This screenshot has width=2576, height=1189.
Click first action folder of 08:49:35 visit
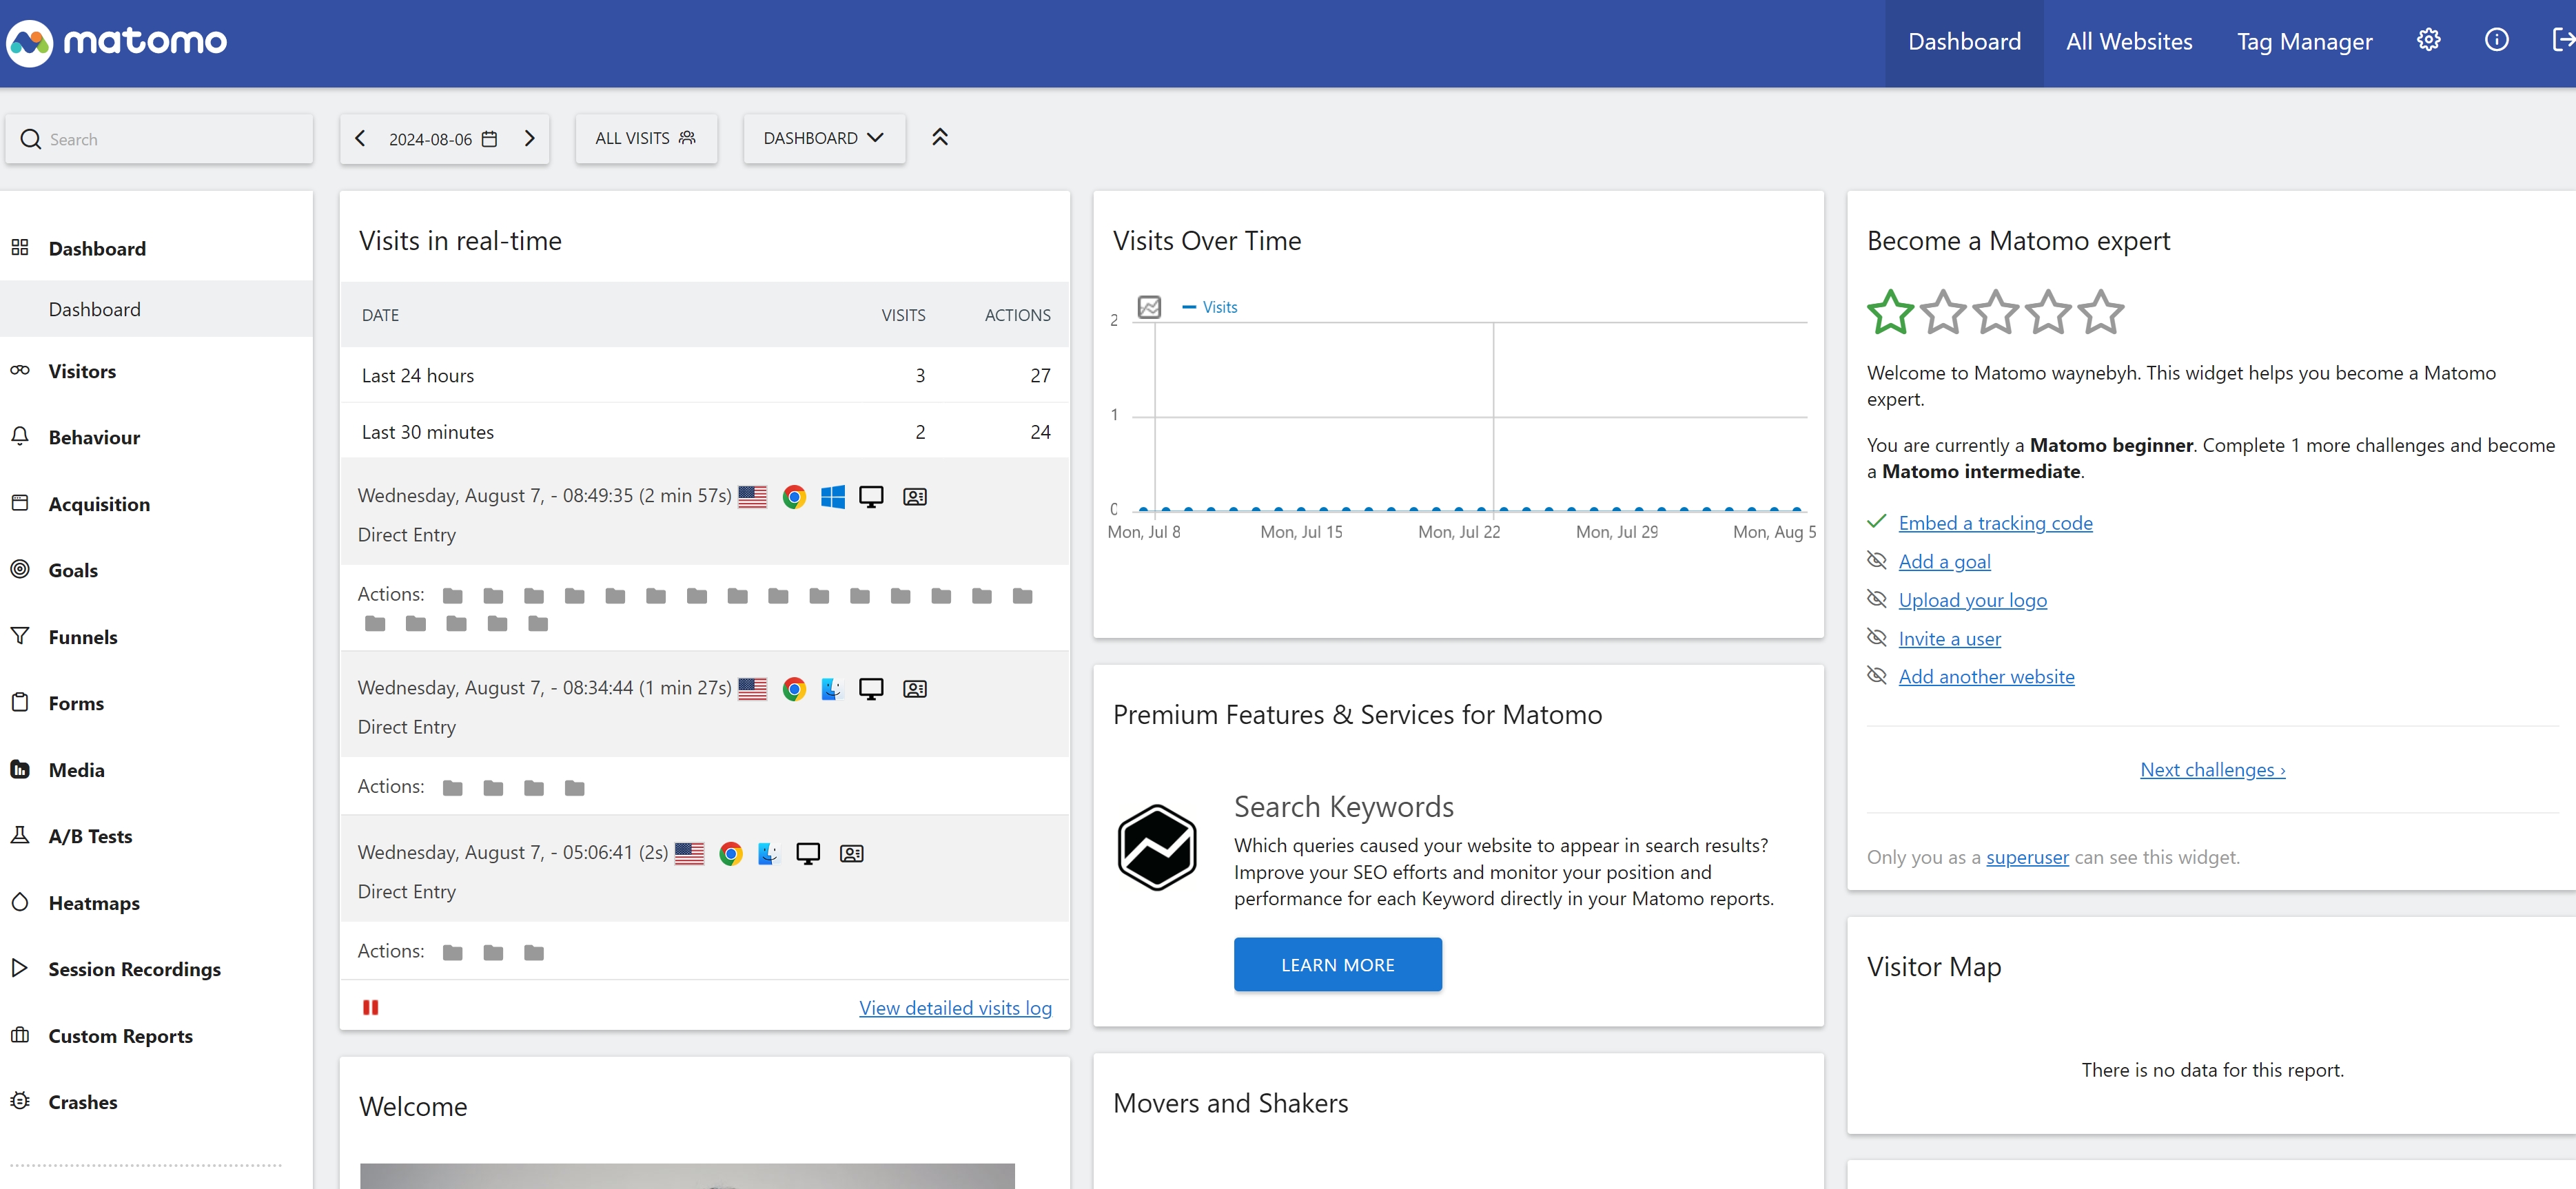453,596
